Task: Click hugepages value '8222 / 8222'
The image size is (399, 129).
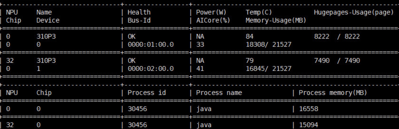Action: click(337, 37)
